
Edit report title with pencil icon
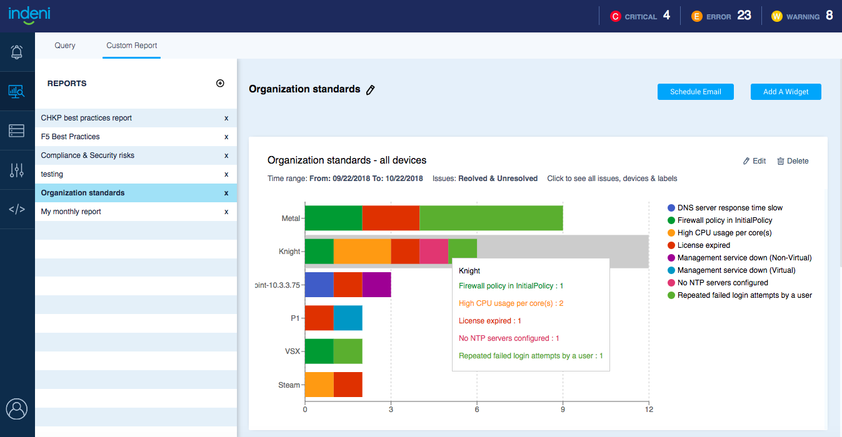coord(371,90)
